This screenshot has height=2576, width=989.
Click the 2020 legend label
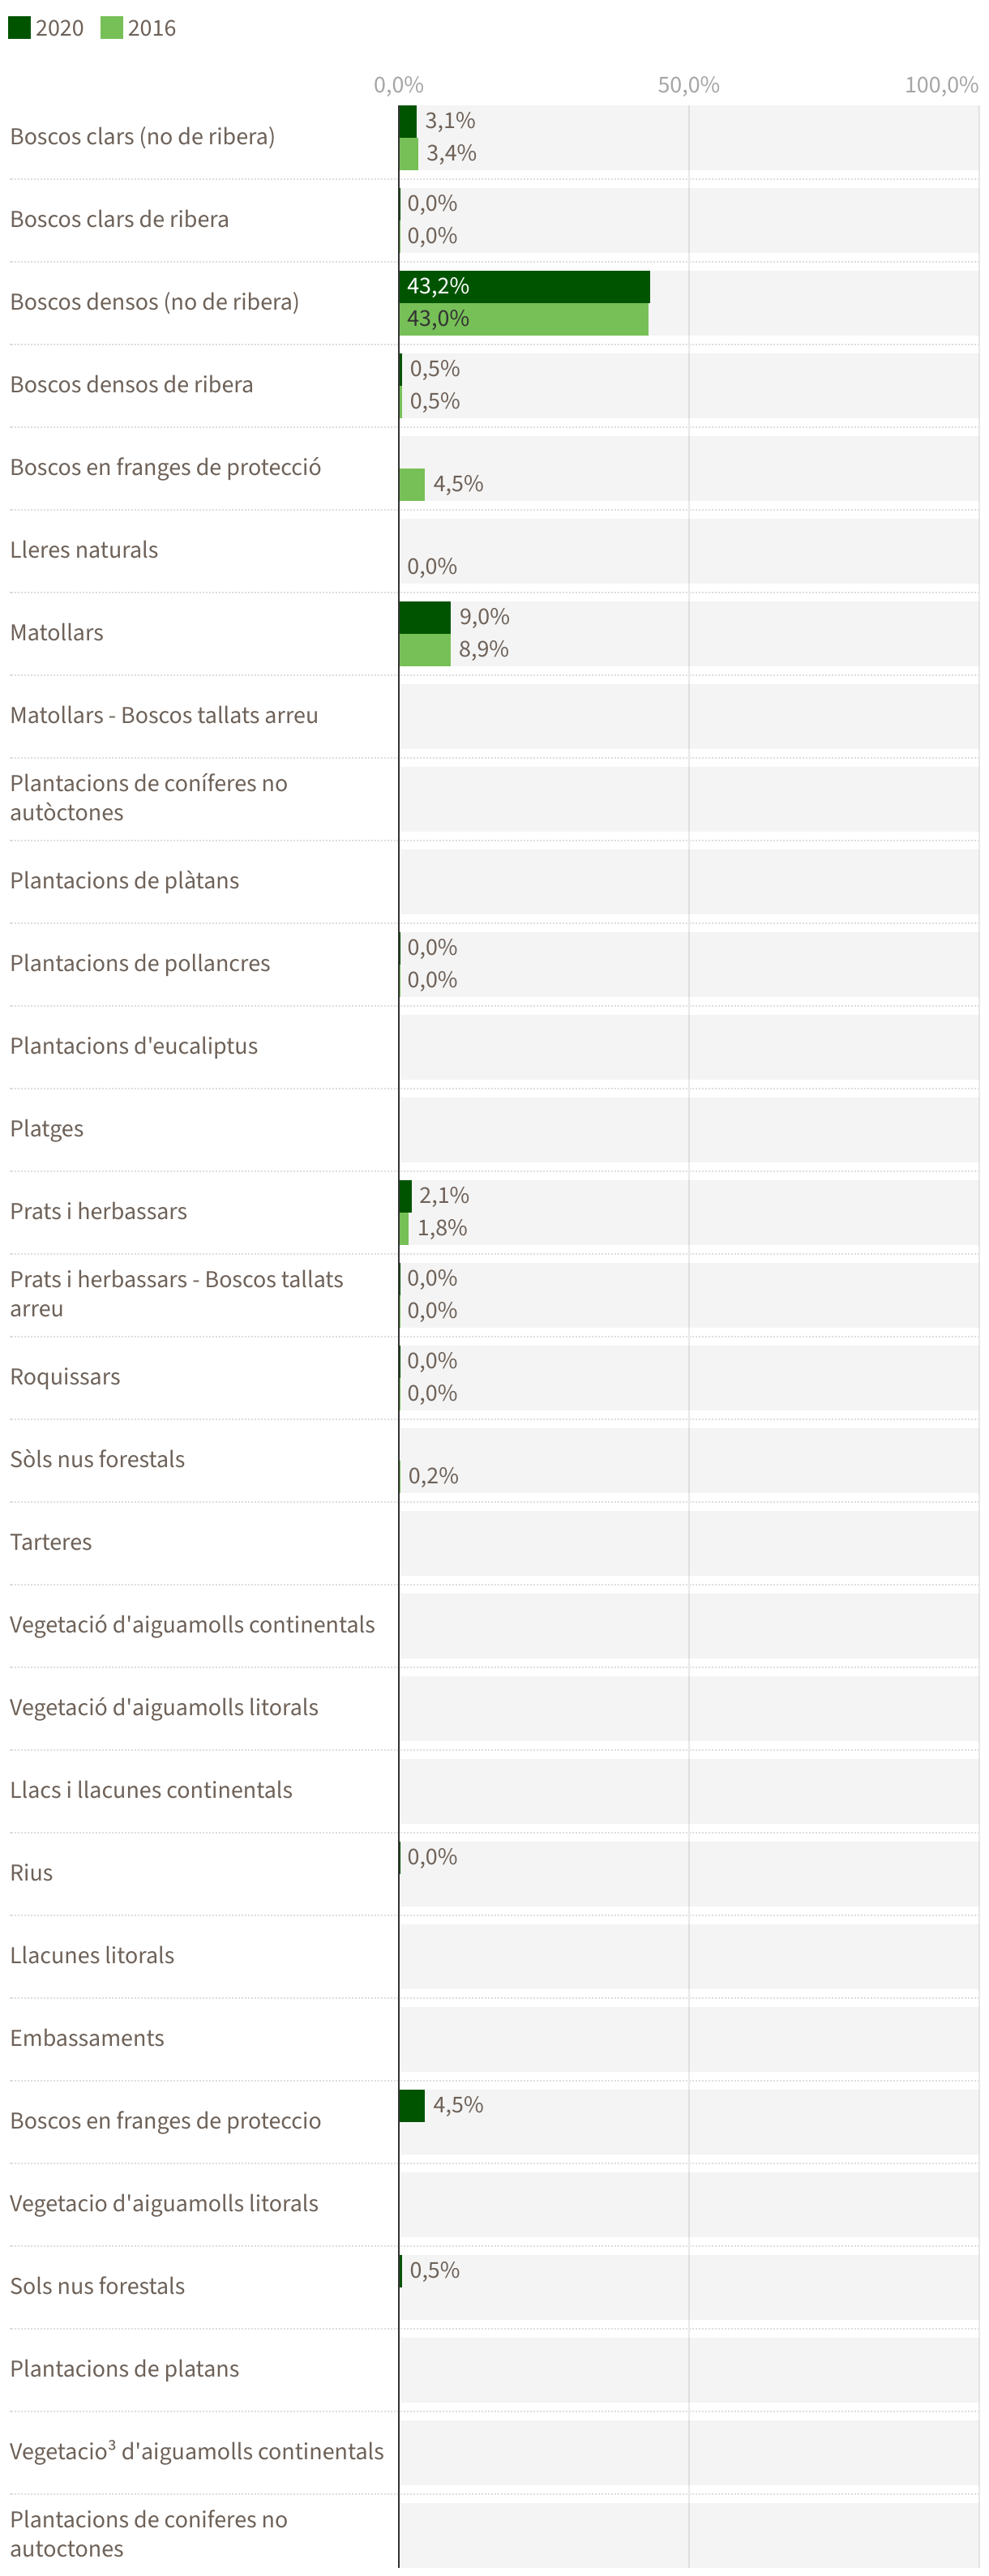(x=59, y=28)
